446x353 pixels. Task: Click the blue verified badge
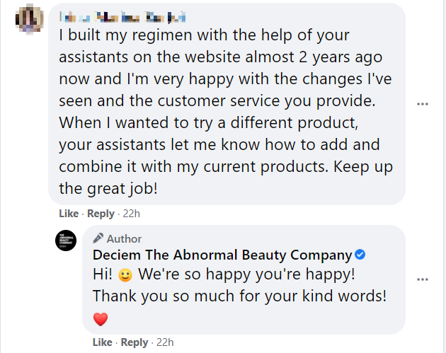360,255
